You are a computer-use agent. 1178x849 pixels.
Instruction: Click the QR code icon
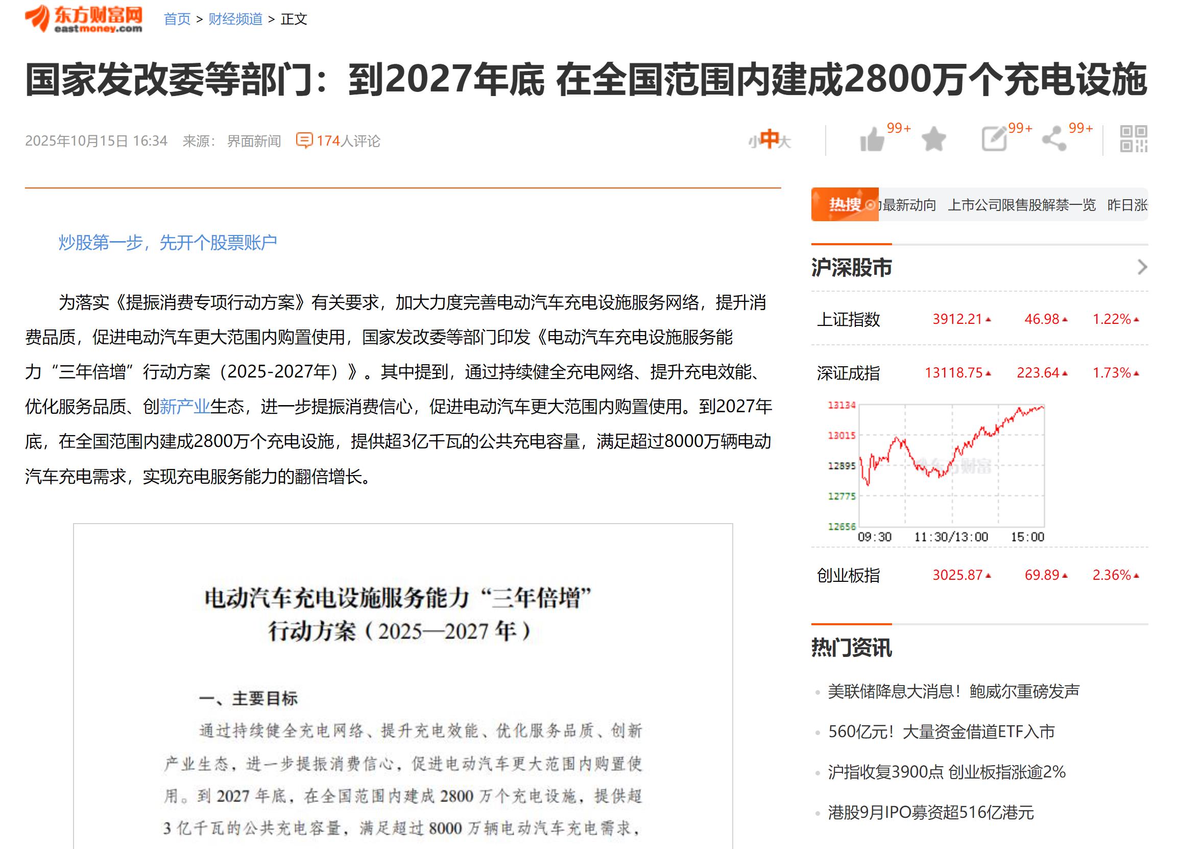pos(1134,139)
